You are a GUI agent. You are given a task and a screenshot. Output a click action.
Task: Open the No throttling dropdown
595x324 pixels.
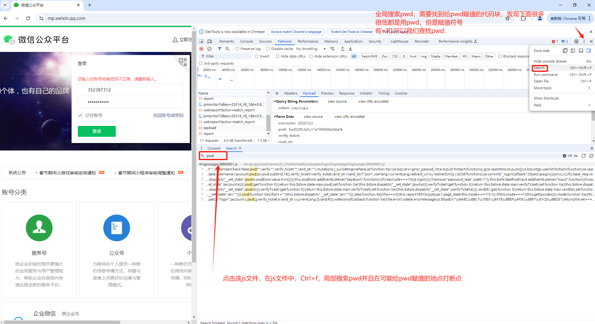(311, 49)
